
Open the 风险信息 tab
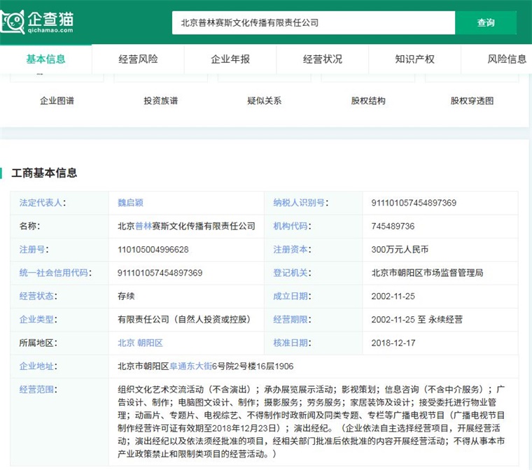[507, 59]
